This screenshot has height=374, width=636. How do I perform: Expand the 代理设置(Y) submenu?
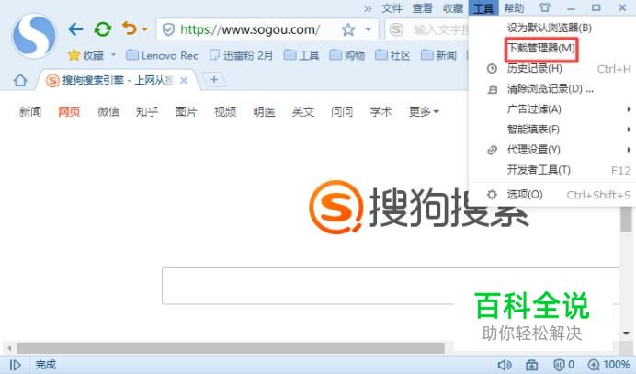pos(552,150)
